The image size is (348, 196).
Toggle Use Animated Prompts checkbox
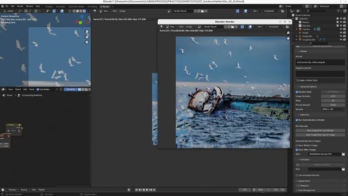coord(297,175)
